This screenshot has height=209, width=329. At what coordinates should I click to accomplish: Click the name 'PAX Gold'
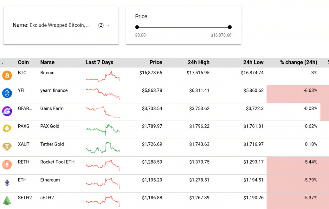[x=50, y=126]
